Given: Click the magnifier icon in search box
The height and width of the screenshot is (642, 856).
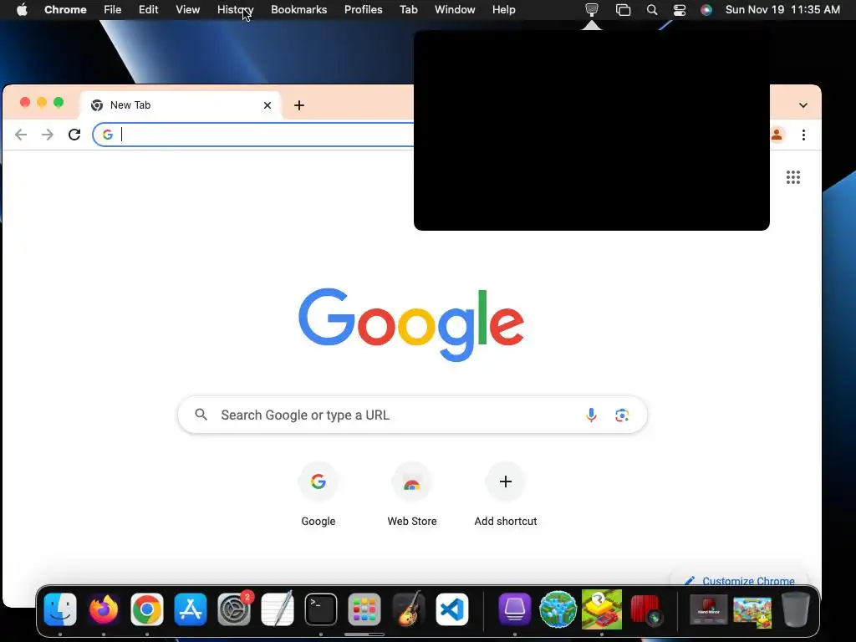Looking at the screenshot, I should [201, 415].
